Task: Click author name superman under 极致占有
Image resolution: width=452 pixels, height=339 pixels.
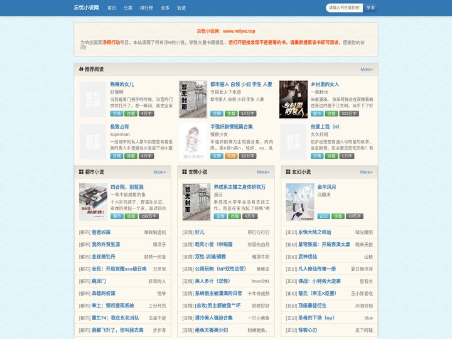Action: [120, 134]
